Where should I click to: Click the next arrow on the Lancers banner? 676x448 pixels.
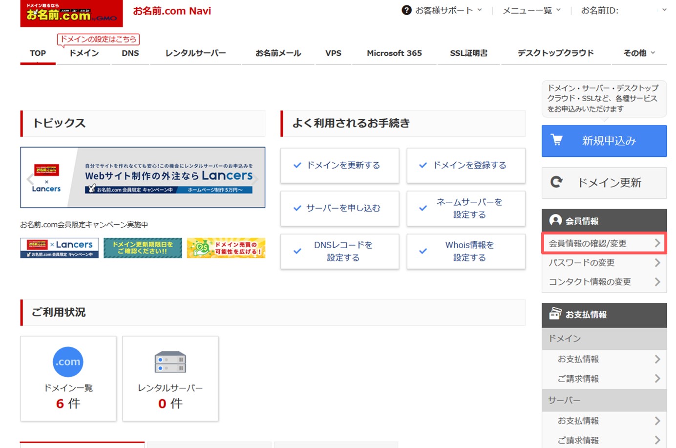point(255,179)
